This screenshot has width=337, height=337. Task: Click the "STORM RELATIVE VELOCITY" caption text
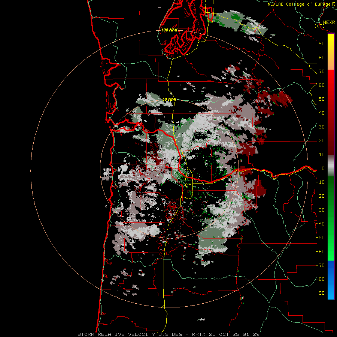[116, 334]
